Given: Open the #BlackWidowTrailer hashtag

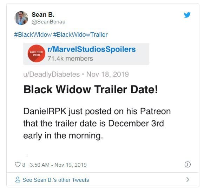Looking at the screenshot, I should click(80, 35).
